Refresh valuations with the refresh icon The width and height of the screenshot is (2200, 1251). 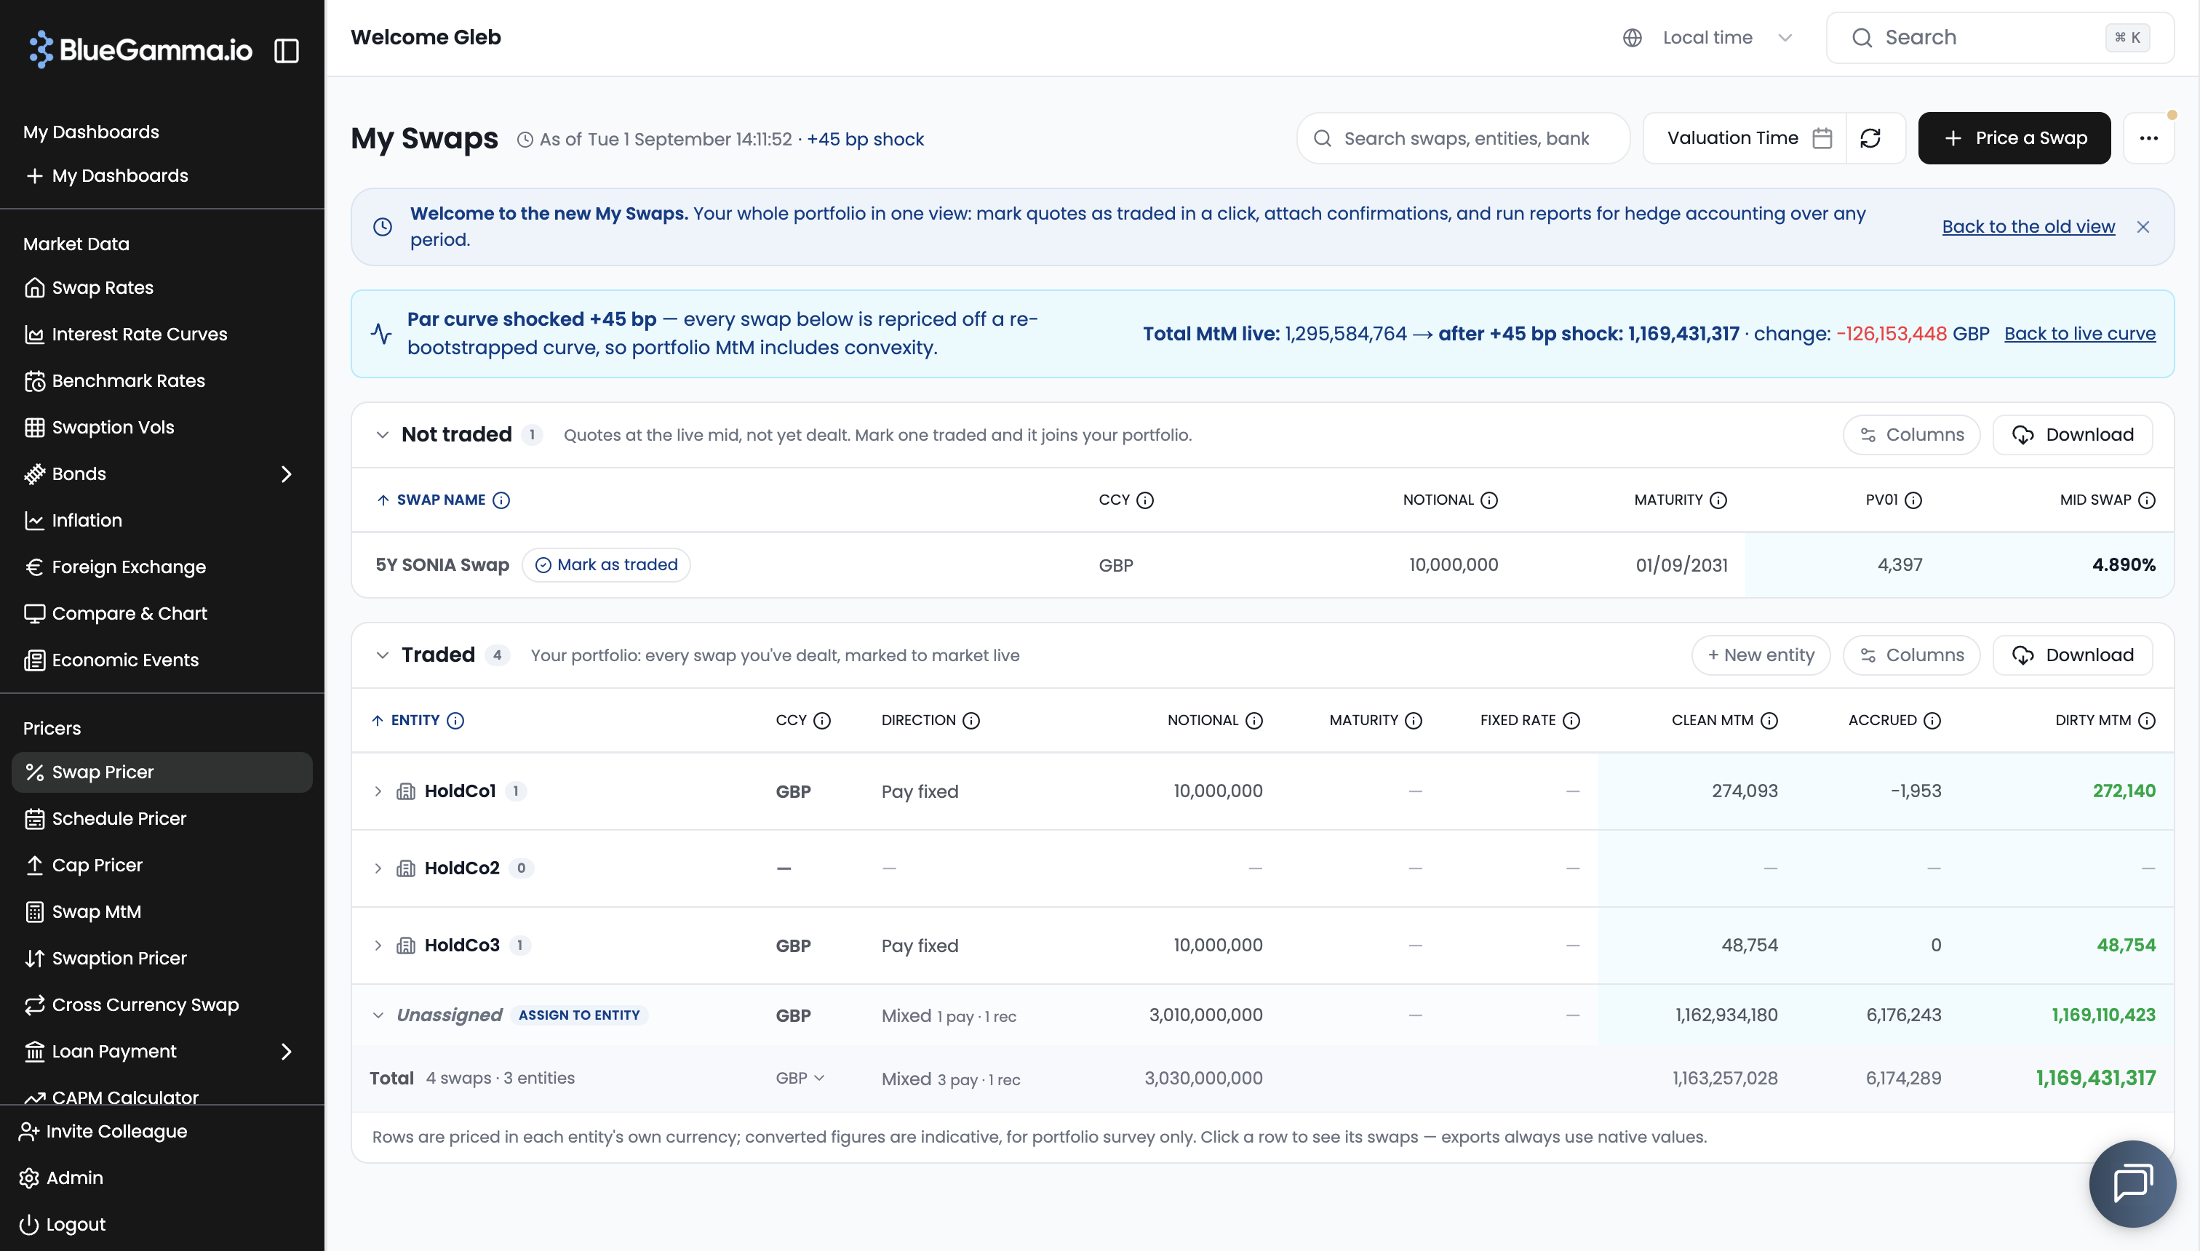[x=1871, y=137]
